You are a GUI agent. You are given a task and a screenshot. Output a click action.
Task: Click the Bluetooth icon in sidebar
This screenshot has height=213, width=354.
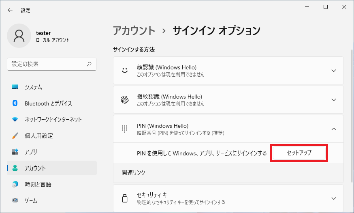(15, 103)
